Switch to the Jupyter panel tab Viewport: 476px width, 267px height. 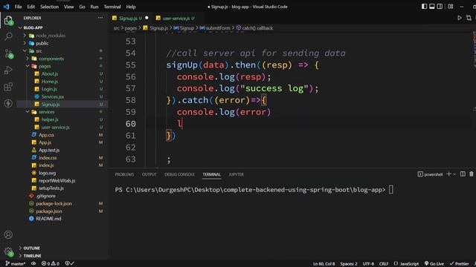click(237, 174)
